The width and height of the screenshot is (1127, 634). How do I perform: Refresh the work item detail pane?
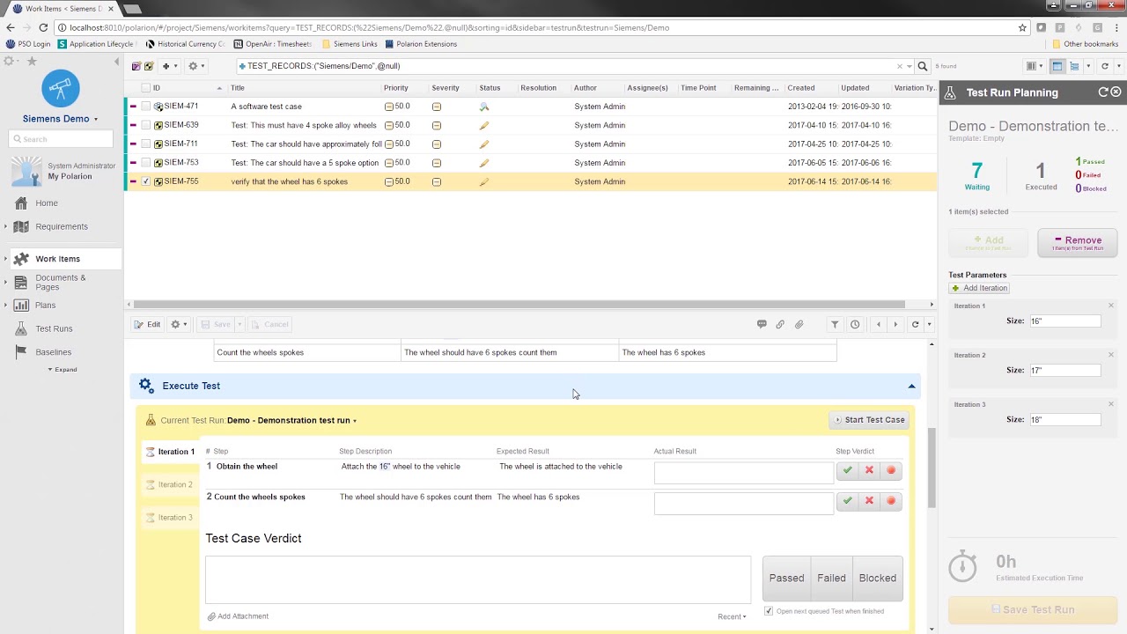tap(915, 324)
